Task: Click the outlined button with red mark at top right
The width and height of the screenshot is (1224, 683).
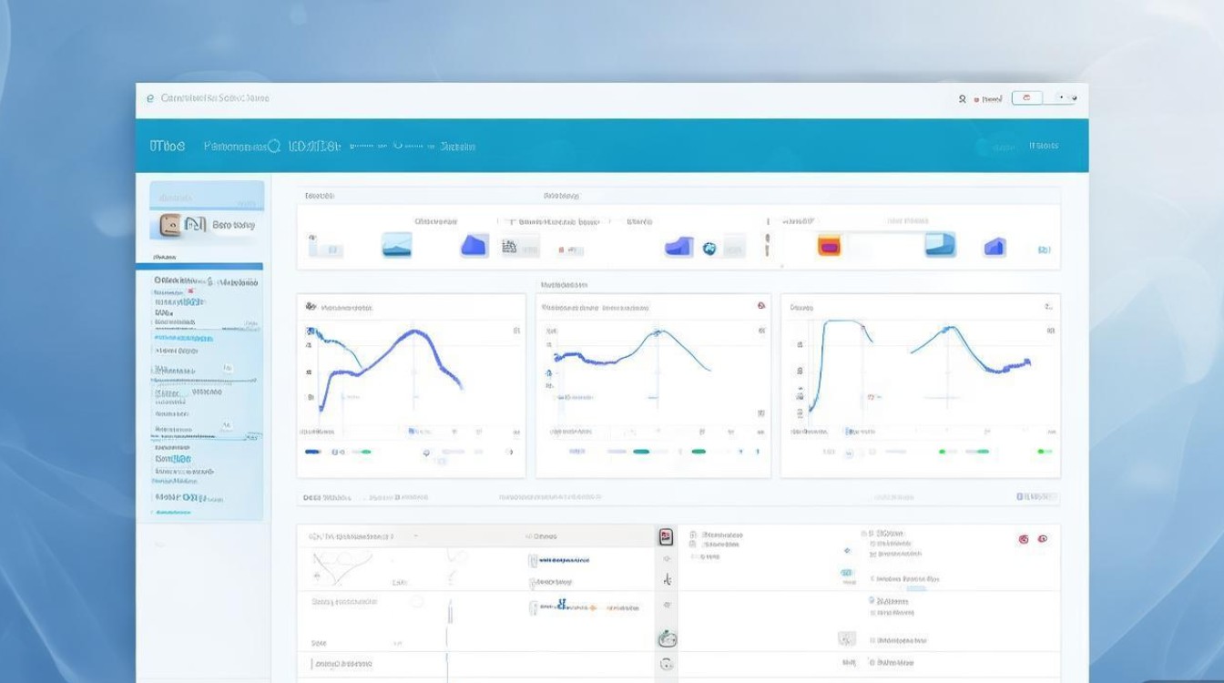Action: [1026, 97]
